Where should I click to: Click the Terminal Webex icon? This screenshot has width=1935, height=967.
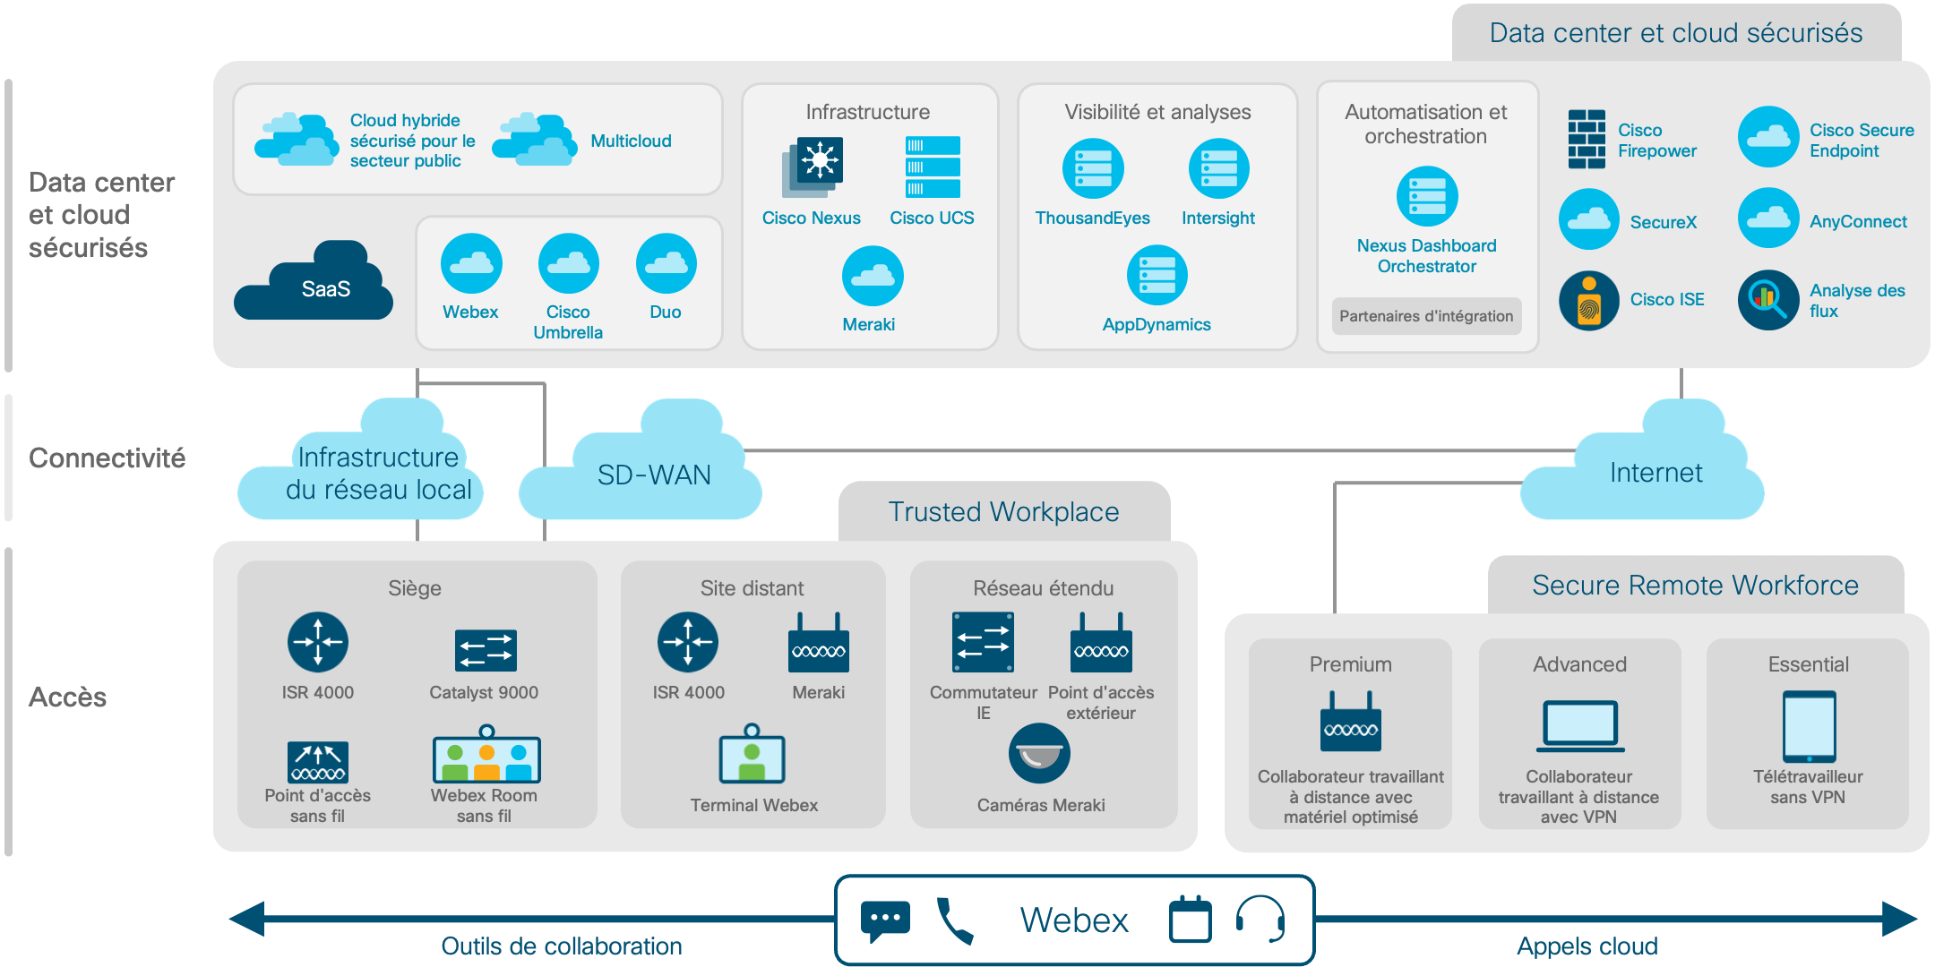click(x=752, y=754)
